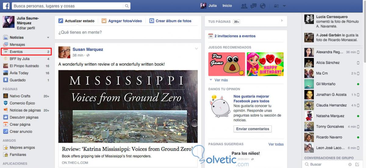Open post options chevron on Susan's post

196,49
